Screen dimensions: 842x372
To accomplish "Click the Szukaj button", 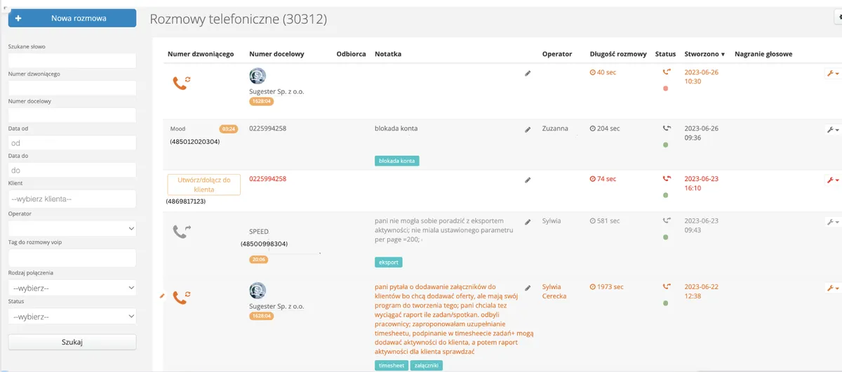I will coord(72,342).
